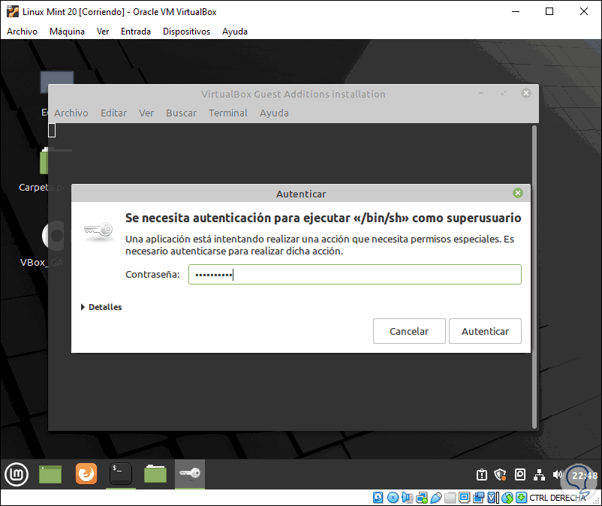Click VirtualBox audio indicator
The height and width of the screenshot is (506, 602).
tap(407, 498)
